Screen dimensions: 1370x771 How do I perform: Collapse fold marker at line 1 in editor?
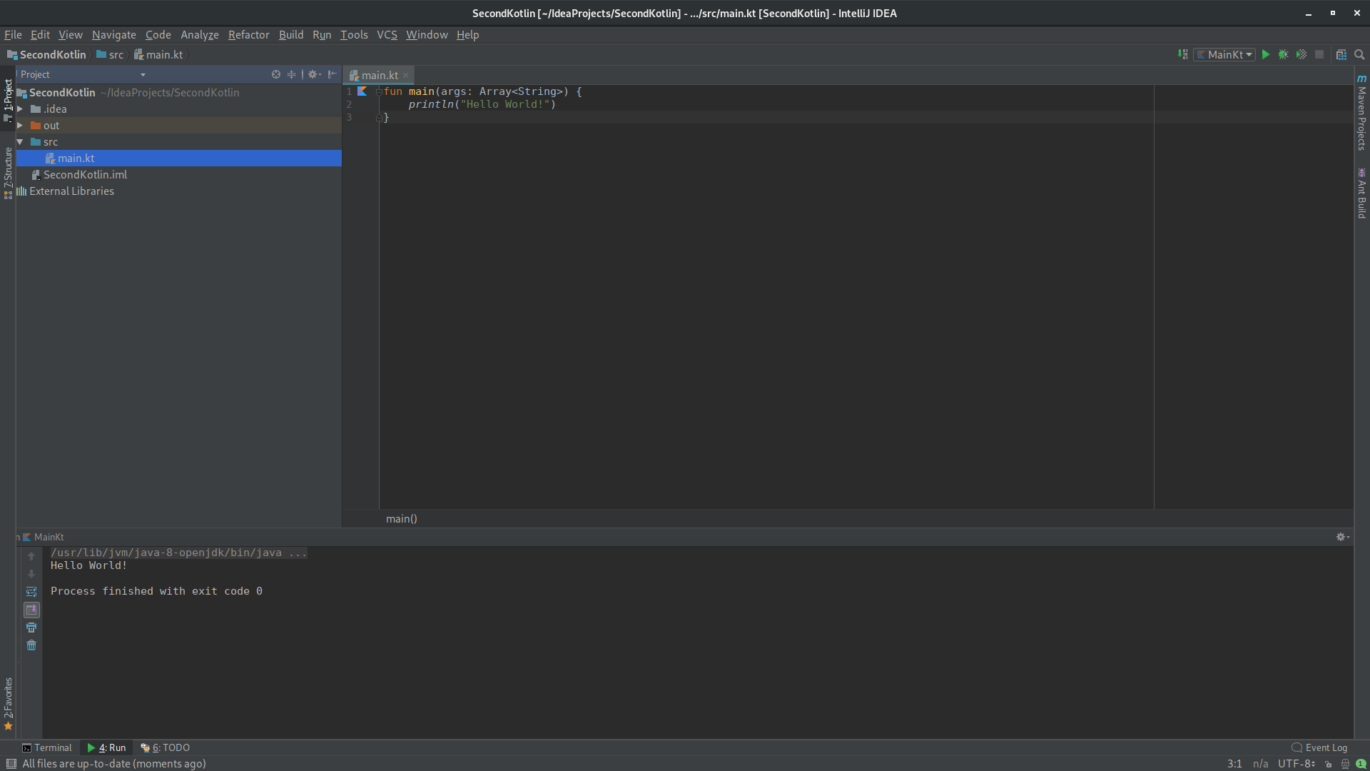(x=379, y=91)
